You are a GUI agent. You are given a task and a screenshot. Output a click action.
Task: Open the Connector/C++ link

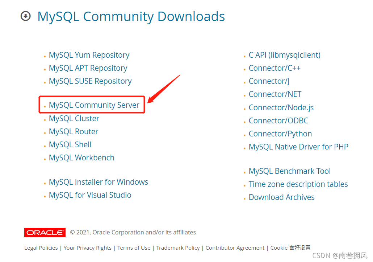(x=274, y=68)
